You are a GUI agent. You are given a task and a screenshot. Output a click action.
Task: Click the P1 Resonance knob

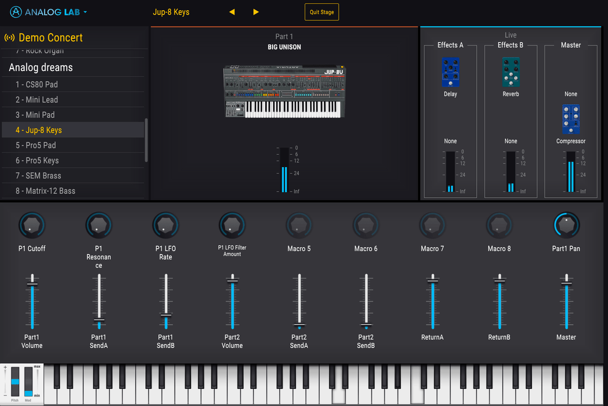[99, 225]
